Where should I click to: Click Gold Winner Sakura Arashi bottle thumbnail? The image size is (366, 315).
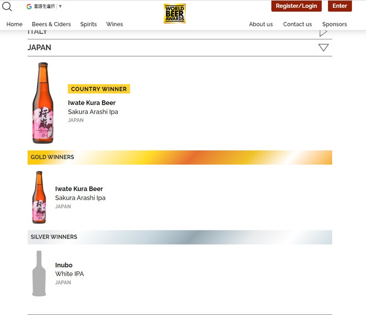pyautogui.click(x=39, y=197)
